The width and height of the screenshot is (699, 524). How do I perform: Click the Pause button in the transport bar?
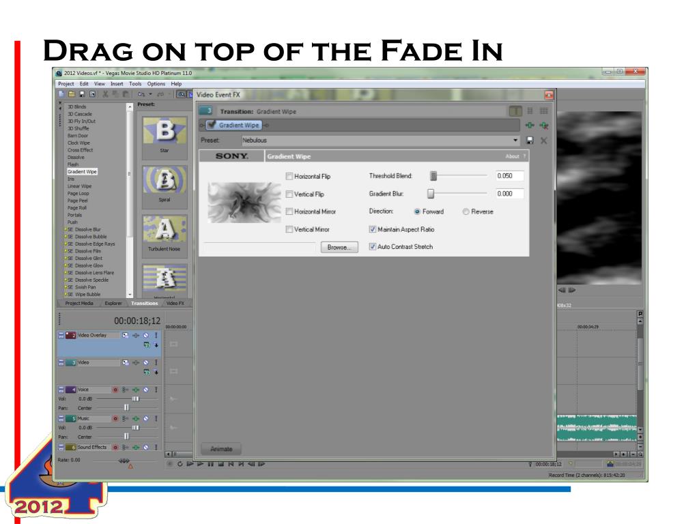(x=210, y=464)
